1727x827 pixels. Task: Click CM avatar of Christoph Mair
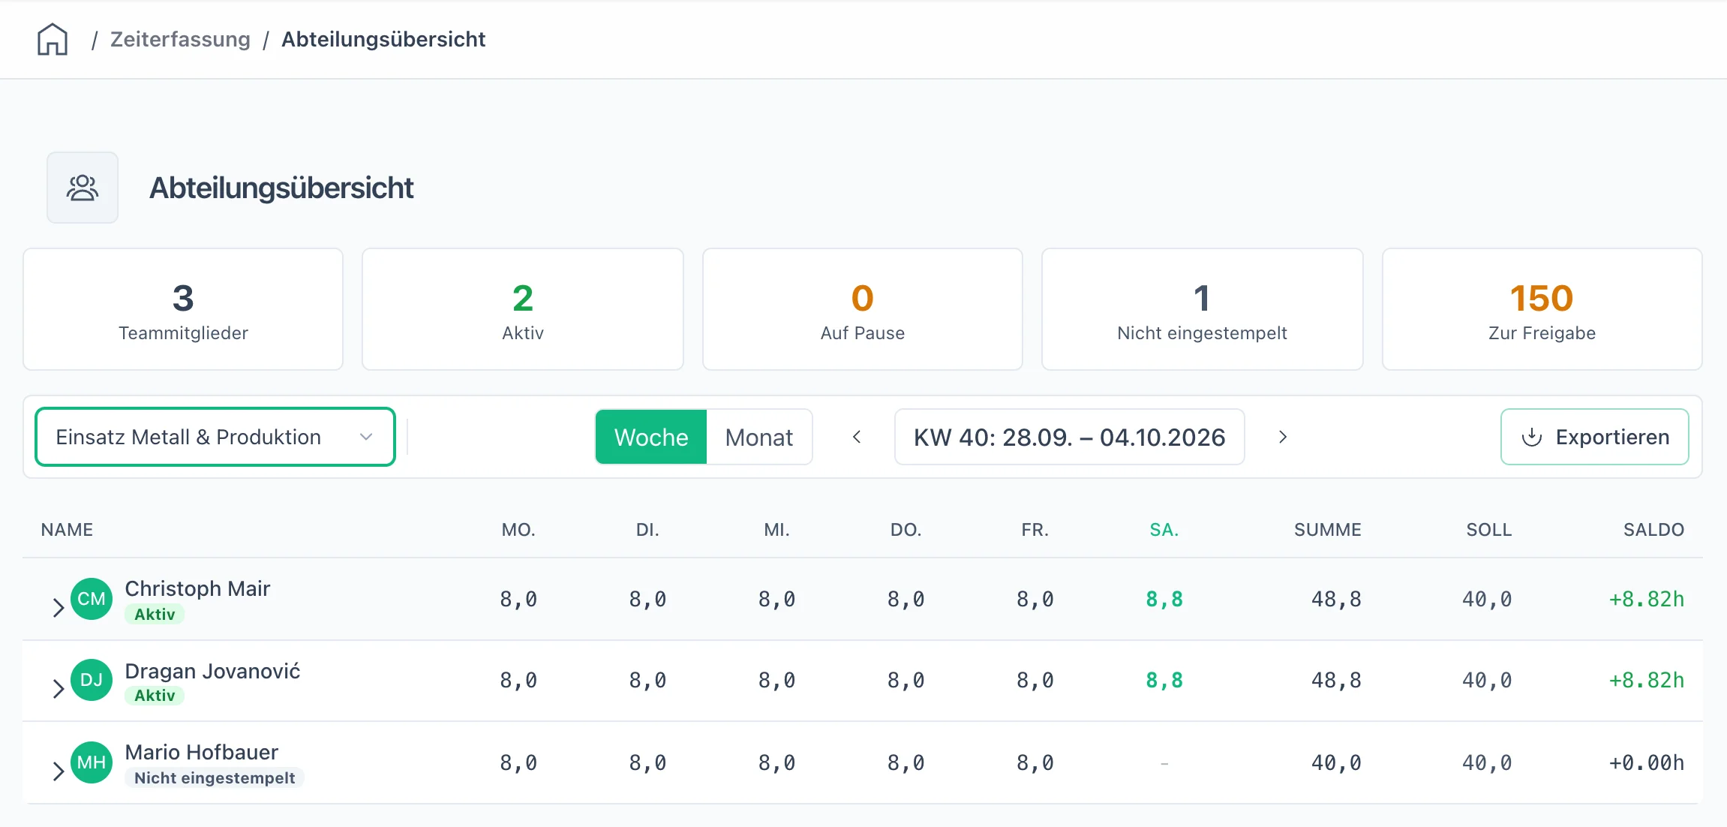click(x=92, y=599)
